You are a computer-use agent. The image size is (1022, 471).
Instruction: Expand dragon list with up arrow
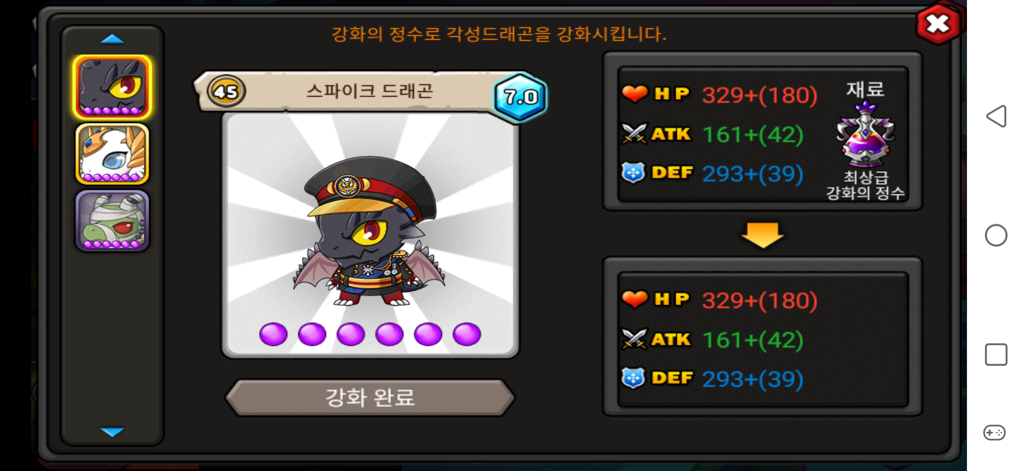112,39
